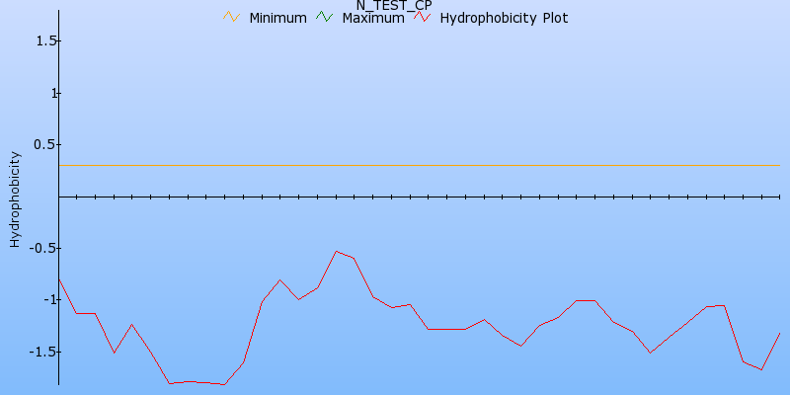This screenshot has height=395, width=790.
Task: Click the red plot's starting point at left edge
Action: click(59, 279)
